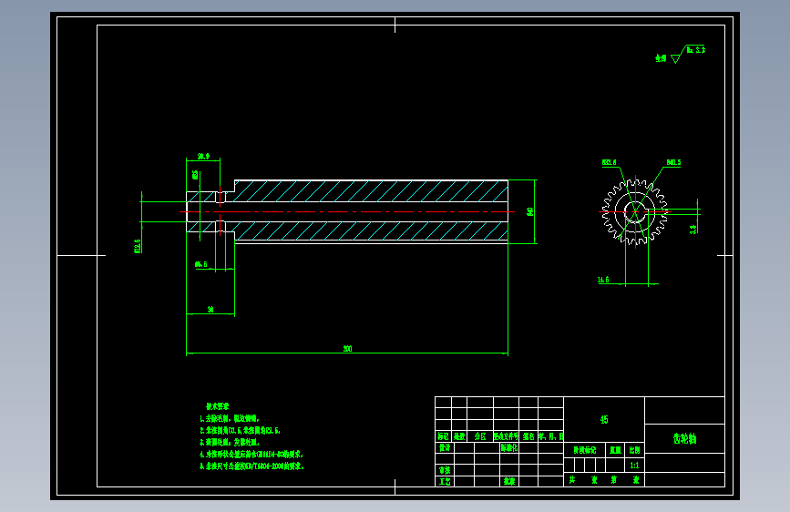Click the hatched shaft section view
Screen dimensions: 790x512
click(x=347, y=211)
